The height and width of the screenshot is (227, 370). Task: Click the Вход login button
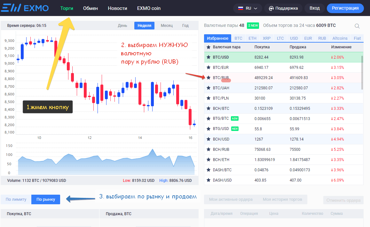pyautogui.click(x=314, y=8)
